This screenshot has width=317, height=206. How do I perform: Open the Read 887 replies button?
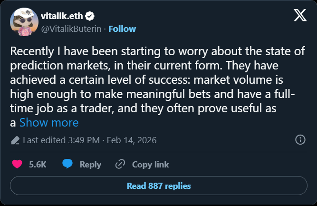coord(159,186)
